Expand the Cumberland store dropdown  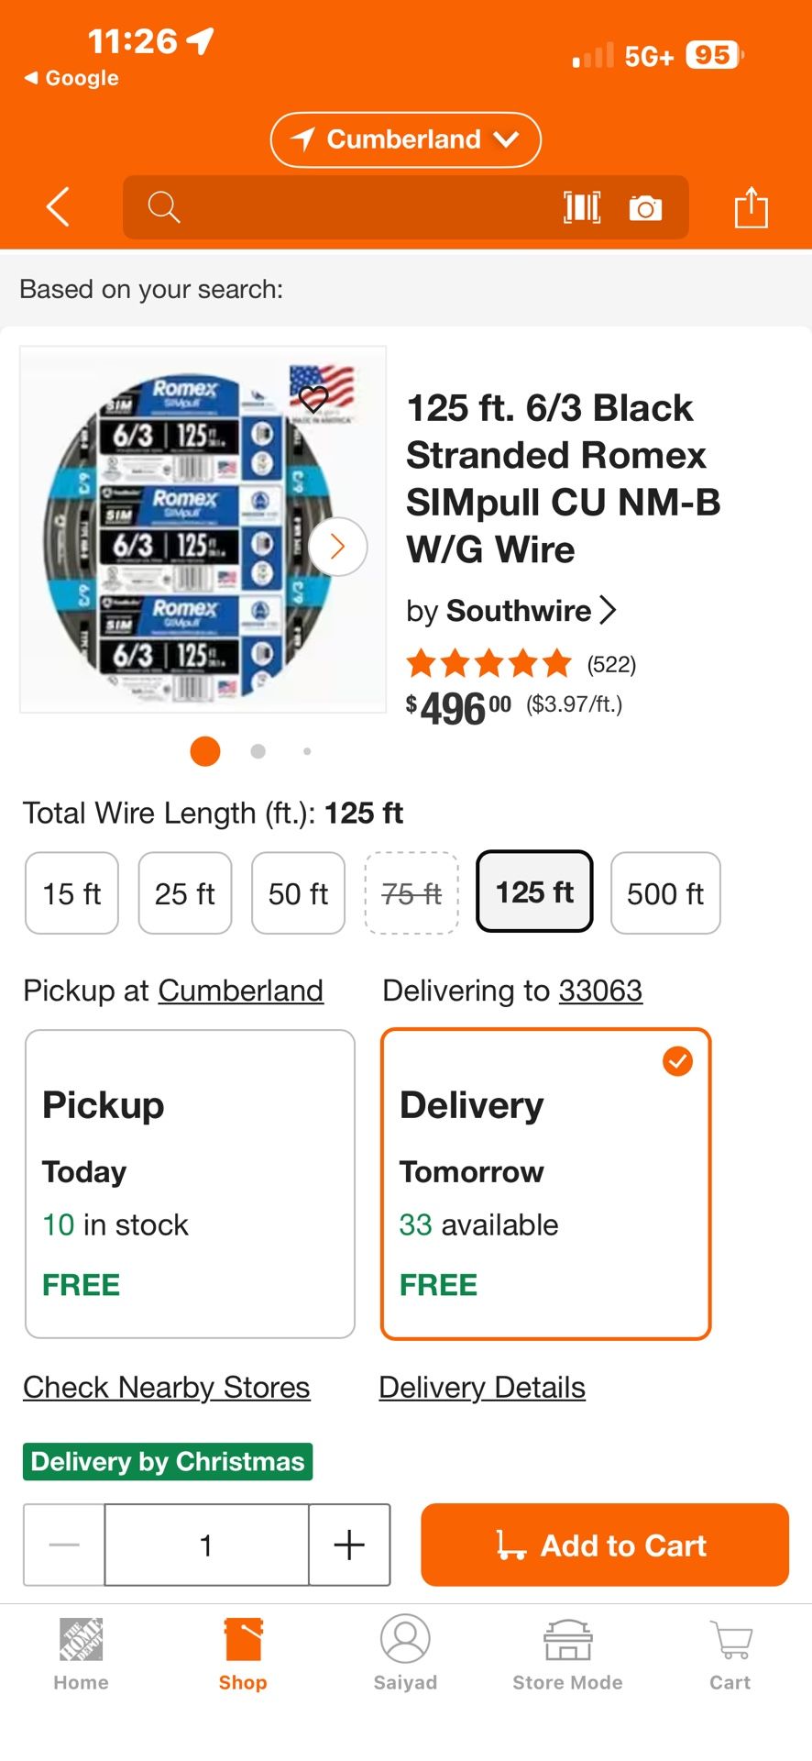click(x=405, y=139)
